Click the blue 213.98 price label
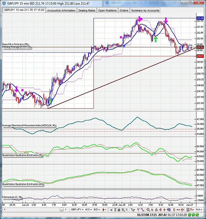The image size is (206, 219). point(200,18)
